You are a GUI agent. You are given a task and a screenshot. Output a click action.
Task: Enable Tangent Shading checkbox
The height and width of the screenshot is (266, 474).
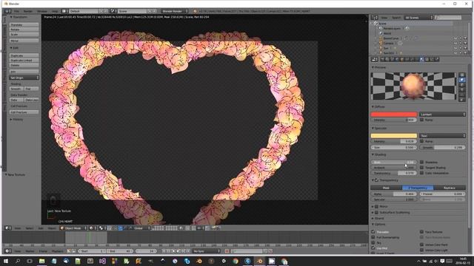click(421, 168)
